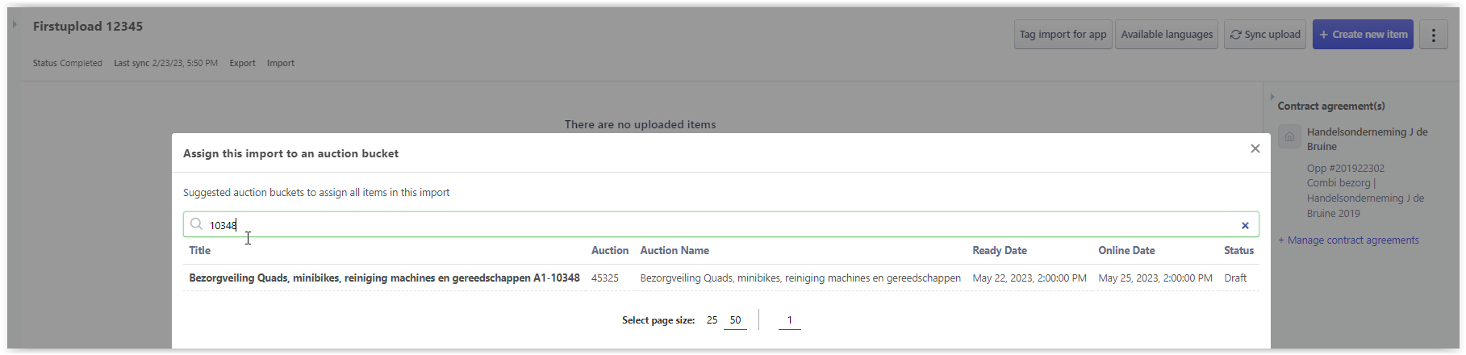Open the Import option
Image resolution: width=1466 pixels, height=355 pixels.
click(x=280, y=63)
